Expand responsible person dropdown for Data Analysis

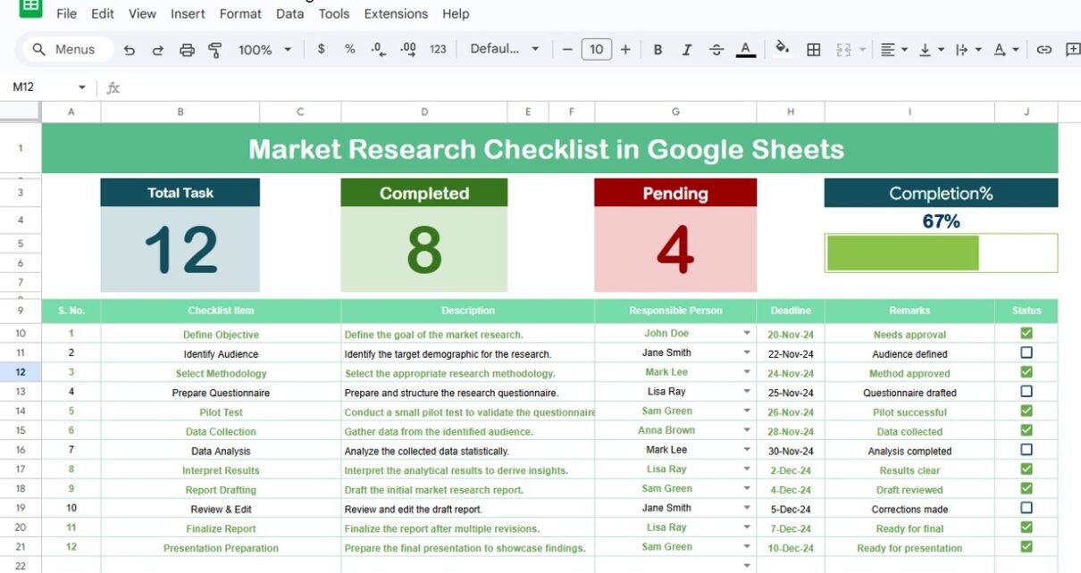click(747, 450)
